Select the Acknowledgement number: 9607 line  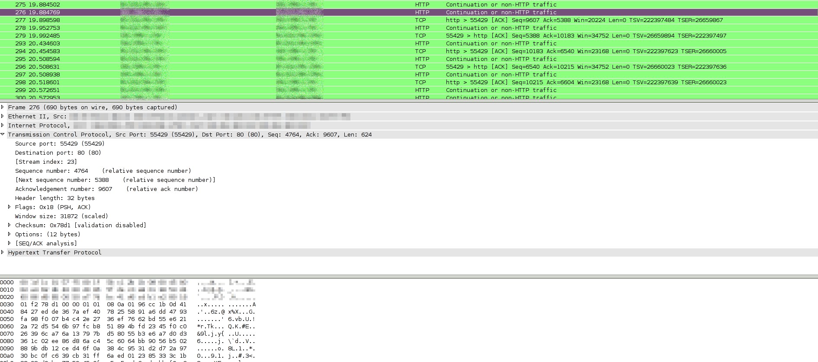click(x=106, y=189)
